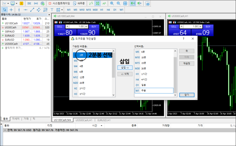Click 닫기 close button in dialog
Viewport: 236px width, 146px height.
(x=187, y=95)
